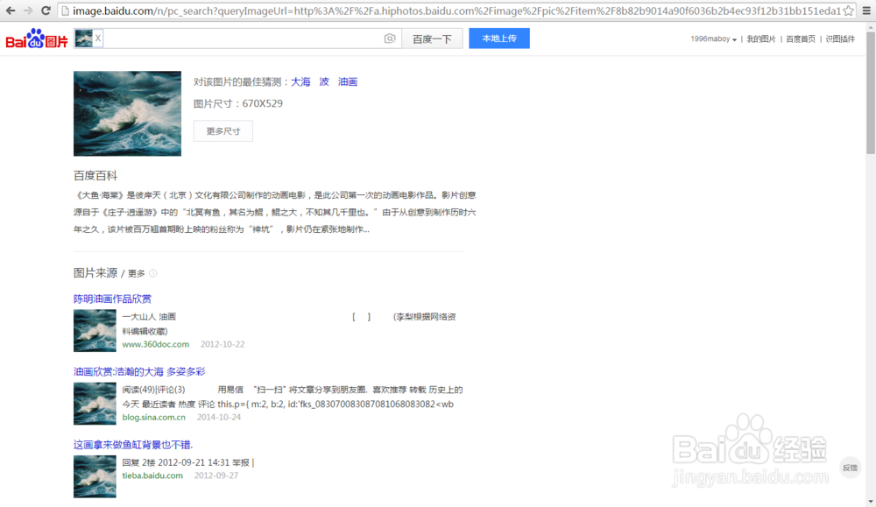Open 油画欣赏:浩瀚的大海 多姿多彩 result

(139, 372)
